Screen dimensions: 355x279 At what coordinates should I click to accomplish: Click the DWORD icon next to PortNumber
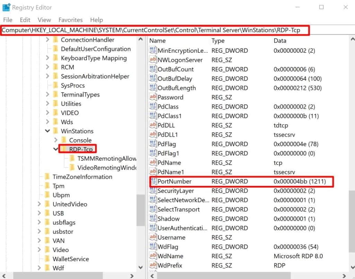tap(153, 182)
